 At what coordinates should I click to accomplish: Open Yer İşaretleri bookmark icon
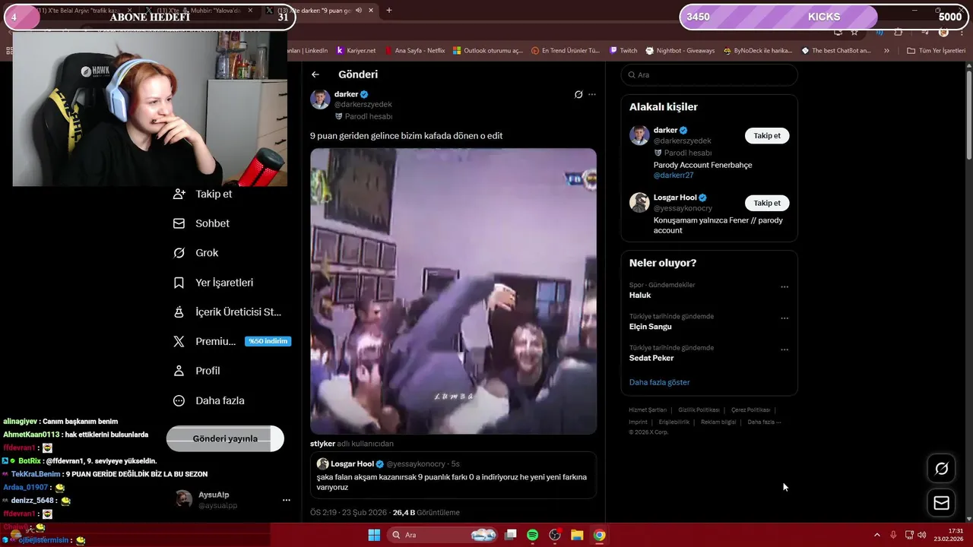[x=179, y=283]
